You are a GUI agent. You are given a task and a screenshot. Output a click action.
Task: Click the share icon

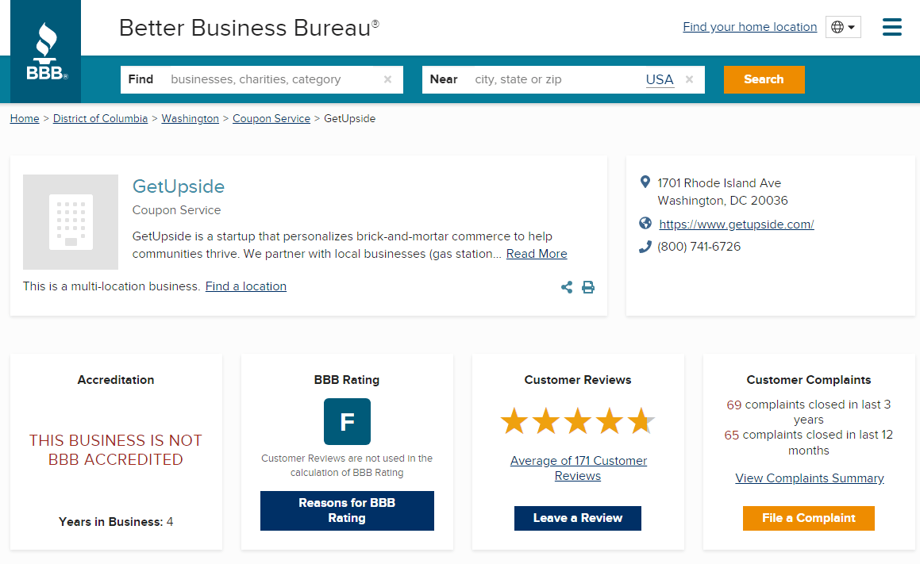click(x=567, y=286)
